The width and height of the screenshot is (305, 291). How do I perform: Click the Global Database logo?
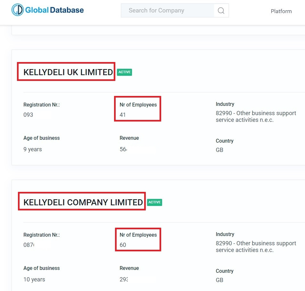48,10
